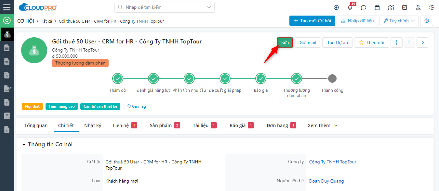
Task: Open the Đoàn Duy Quang contact link
Action: 326,181
